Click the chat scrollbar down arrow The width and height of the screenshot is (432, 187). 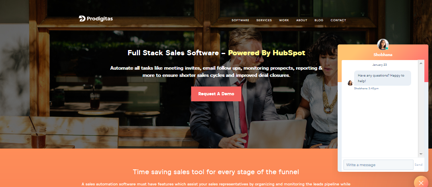tap(421, 154)
